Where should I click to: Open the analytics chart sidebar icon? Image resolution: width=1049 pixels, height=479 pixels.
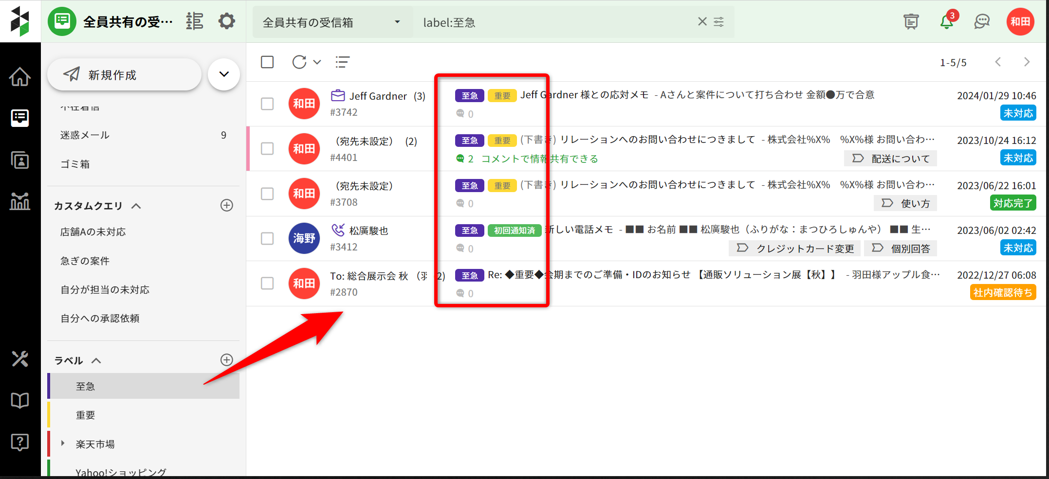click(x=20, y=201)
